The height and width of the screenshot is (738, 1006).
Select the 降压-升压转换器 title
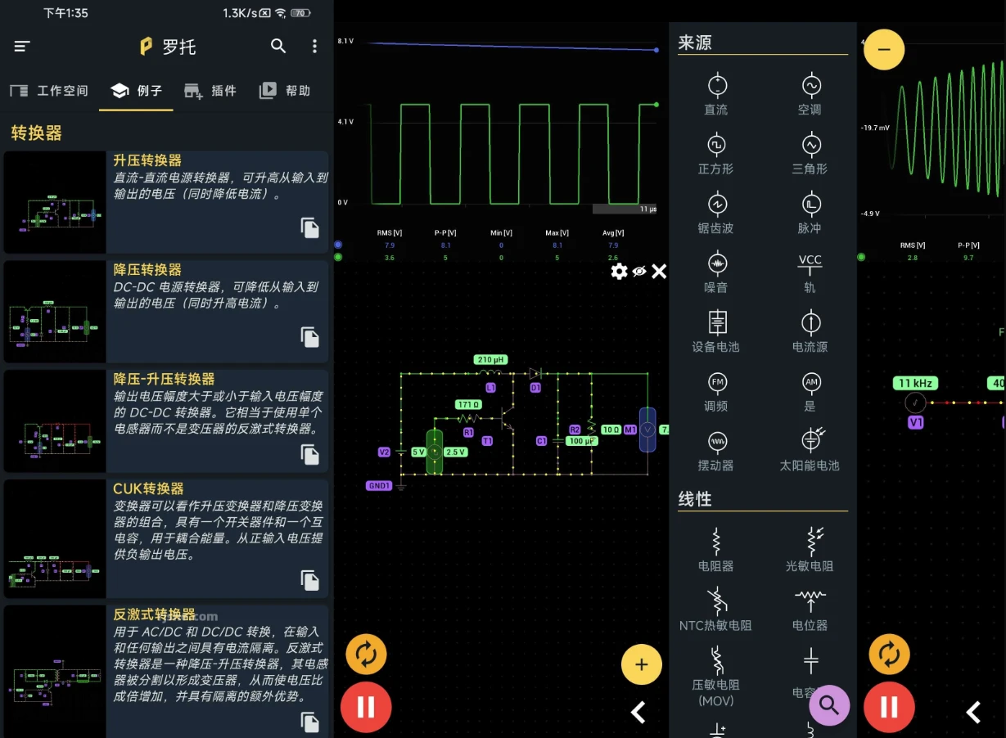[164, 379]
